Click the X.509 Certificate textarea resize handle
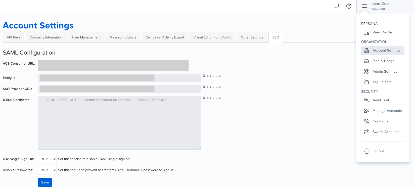Screen dimensions: 414x189 click(200, 148)
